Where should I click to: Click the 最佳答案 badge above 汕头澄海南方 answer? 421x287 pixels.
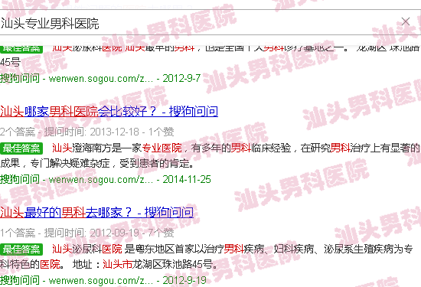click(x=21, y=148)
